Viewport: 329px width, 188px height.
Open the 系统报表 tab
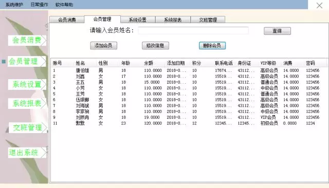(173, 20)
